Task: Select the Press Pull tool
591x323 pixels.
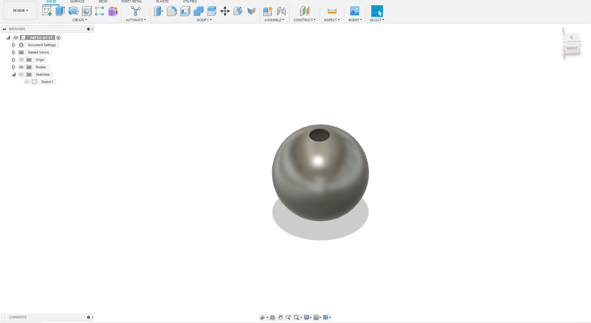Action: pos(159,11)
